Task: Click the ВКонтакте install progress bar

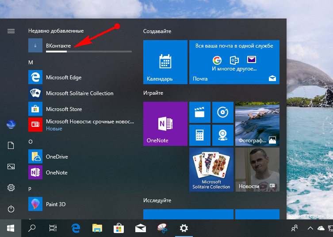Action: (88, 52)
